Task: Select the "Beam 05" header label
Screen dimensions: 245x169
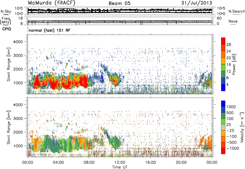Action: click(x=119, y=3)
